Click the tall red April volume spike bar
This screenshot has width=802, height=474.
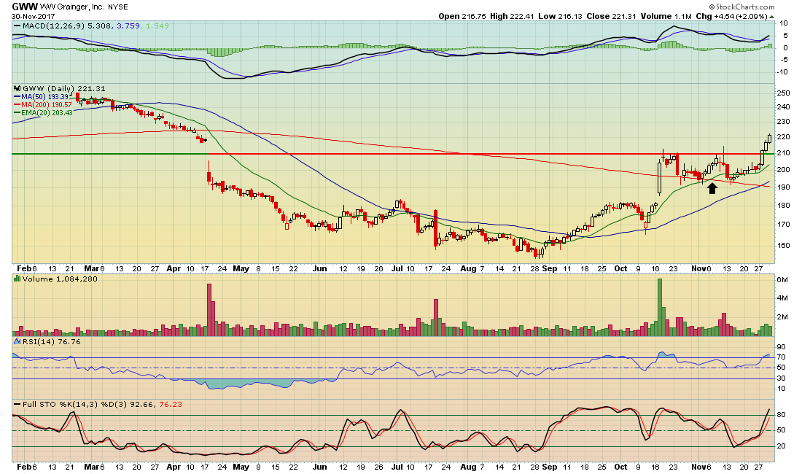209,309
